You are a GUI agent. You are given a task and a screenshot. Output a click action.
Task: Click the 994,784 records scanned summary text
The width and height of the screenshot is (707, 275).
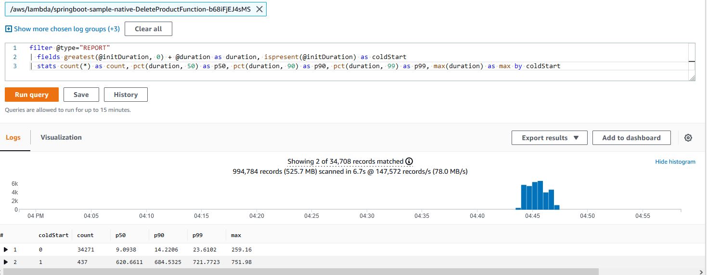tap(350, 171)
